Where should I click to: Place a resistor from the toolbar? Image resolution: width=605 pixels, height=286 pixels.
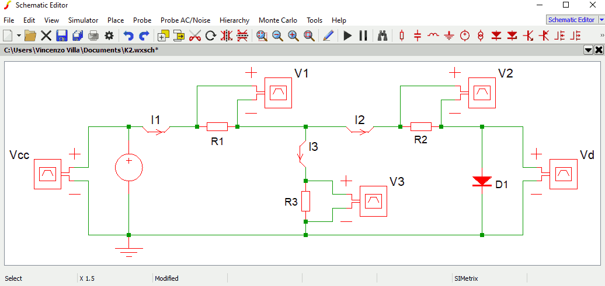coord(402,36)
